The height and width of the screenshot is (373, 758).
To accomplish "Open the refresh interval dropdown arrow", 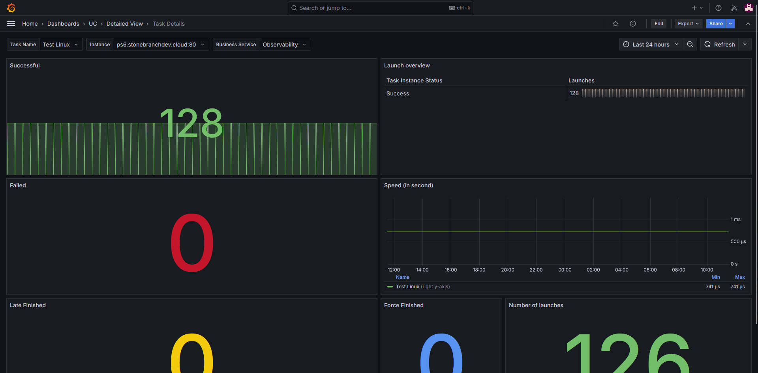I will [x=745, y=45].
